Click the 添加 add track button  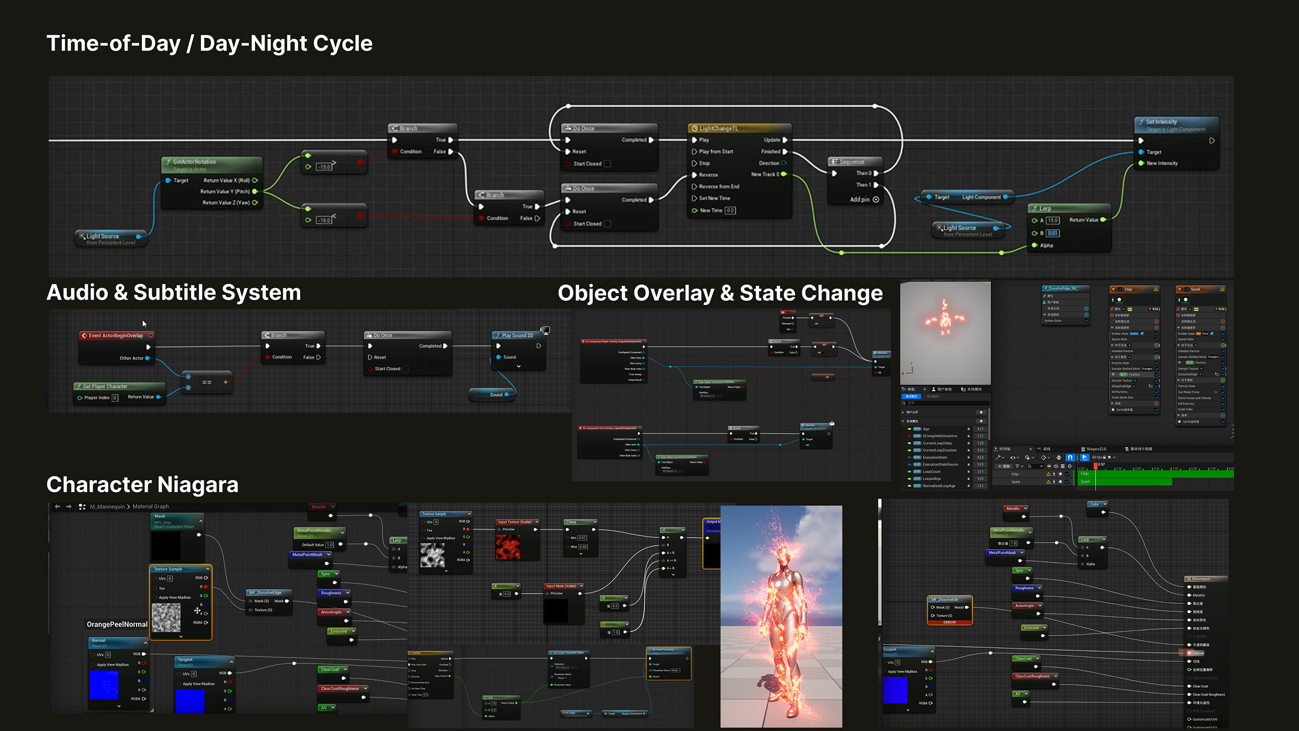point(1004,466)
